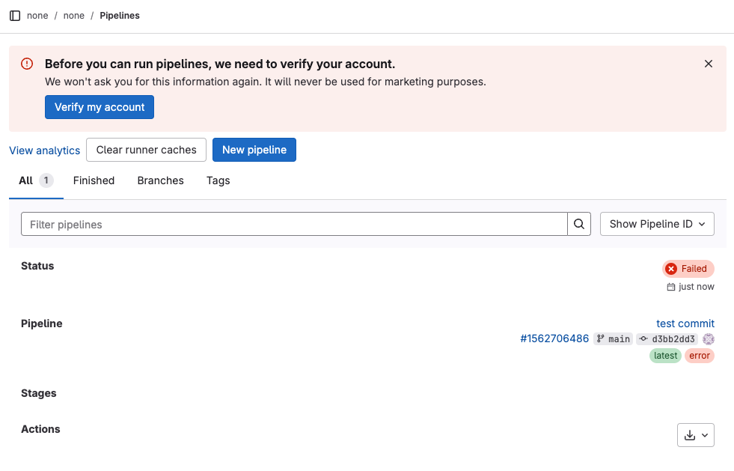Switch to the Branches tab
The width and height of the screenshot is (734, 471).
coord(160,180)
